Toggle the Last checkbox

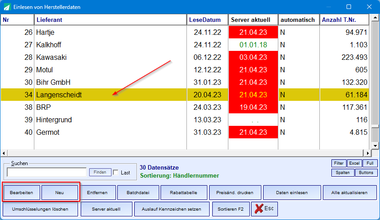tap(116, 172)
